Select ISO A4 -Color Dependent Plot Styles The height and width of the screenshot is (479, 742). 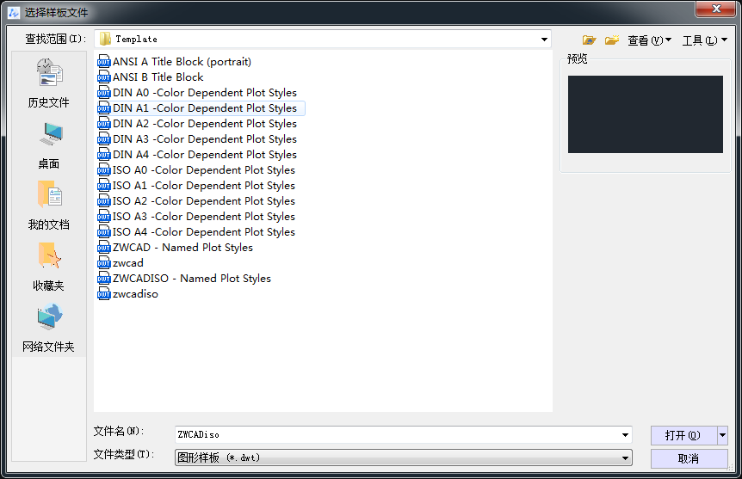[204, 232]
